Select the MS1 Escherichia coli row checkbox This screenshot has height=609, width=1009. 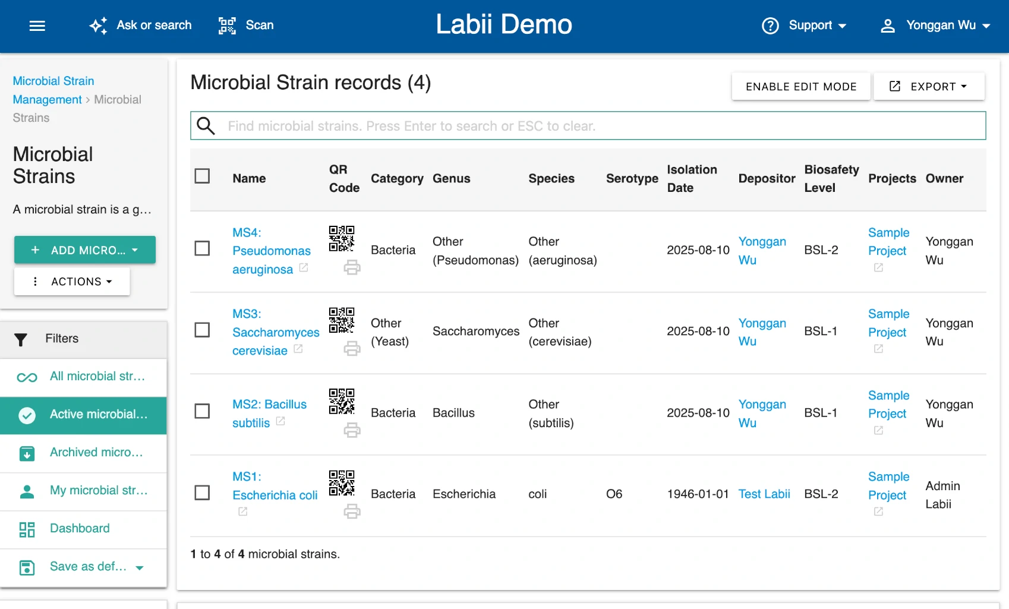(202, 493)
